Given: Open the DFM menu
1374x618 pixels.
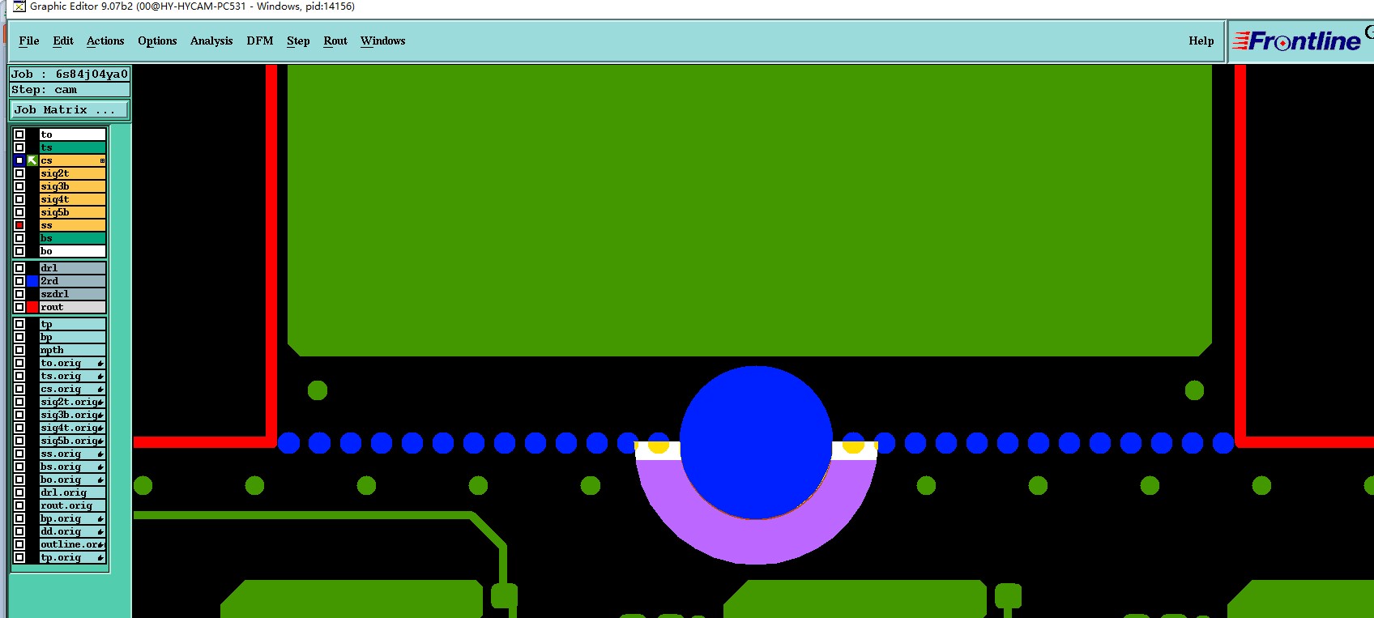Looking at the screenshot, I should 260,40.
